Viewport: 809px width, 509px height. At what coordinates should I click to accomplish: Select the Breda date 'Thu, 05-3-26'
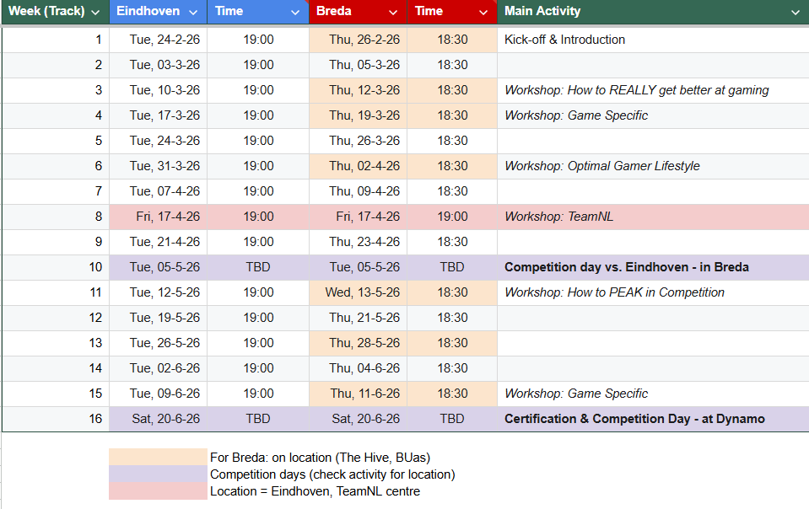pyautogui.click(x=358, y=65)
